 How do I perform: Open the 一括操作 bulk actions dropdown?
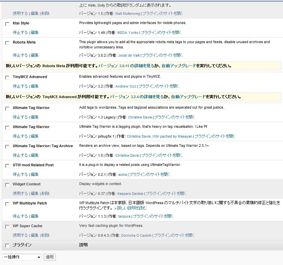22,257
